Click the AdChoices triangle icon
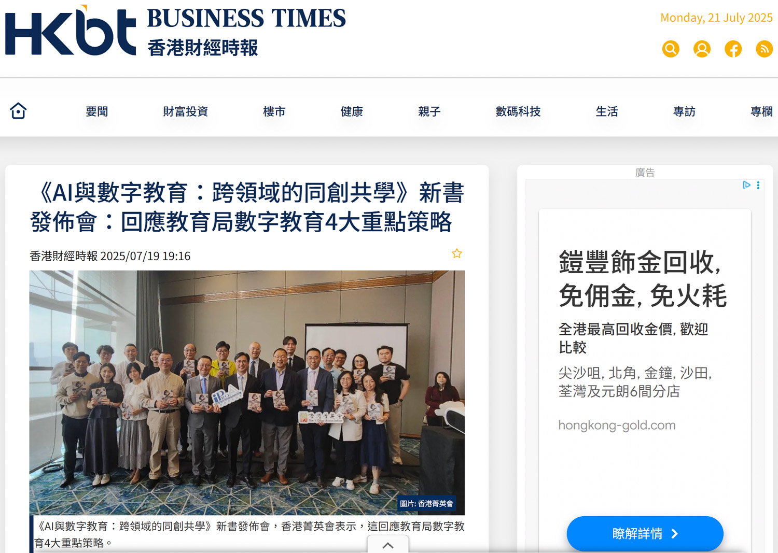 [746, 185]
